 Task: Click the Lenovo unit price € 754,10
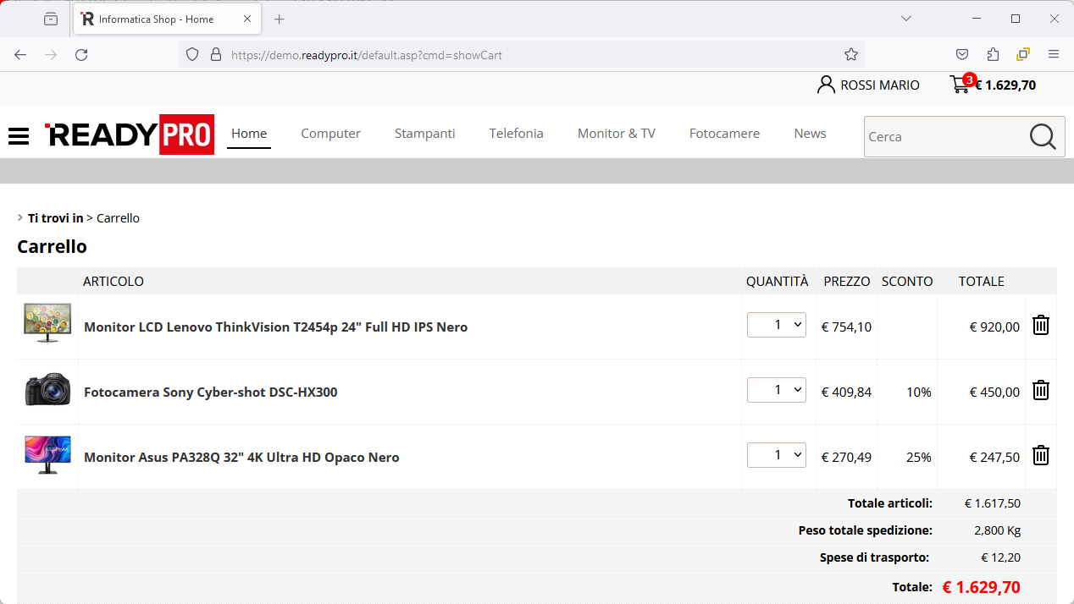click(846, 327)
